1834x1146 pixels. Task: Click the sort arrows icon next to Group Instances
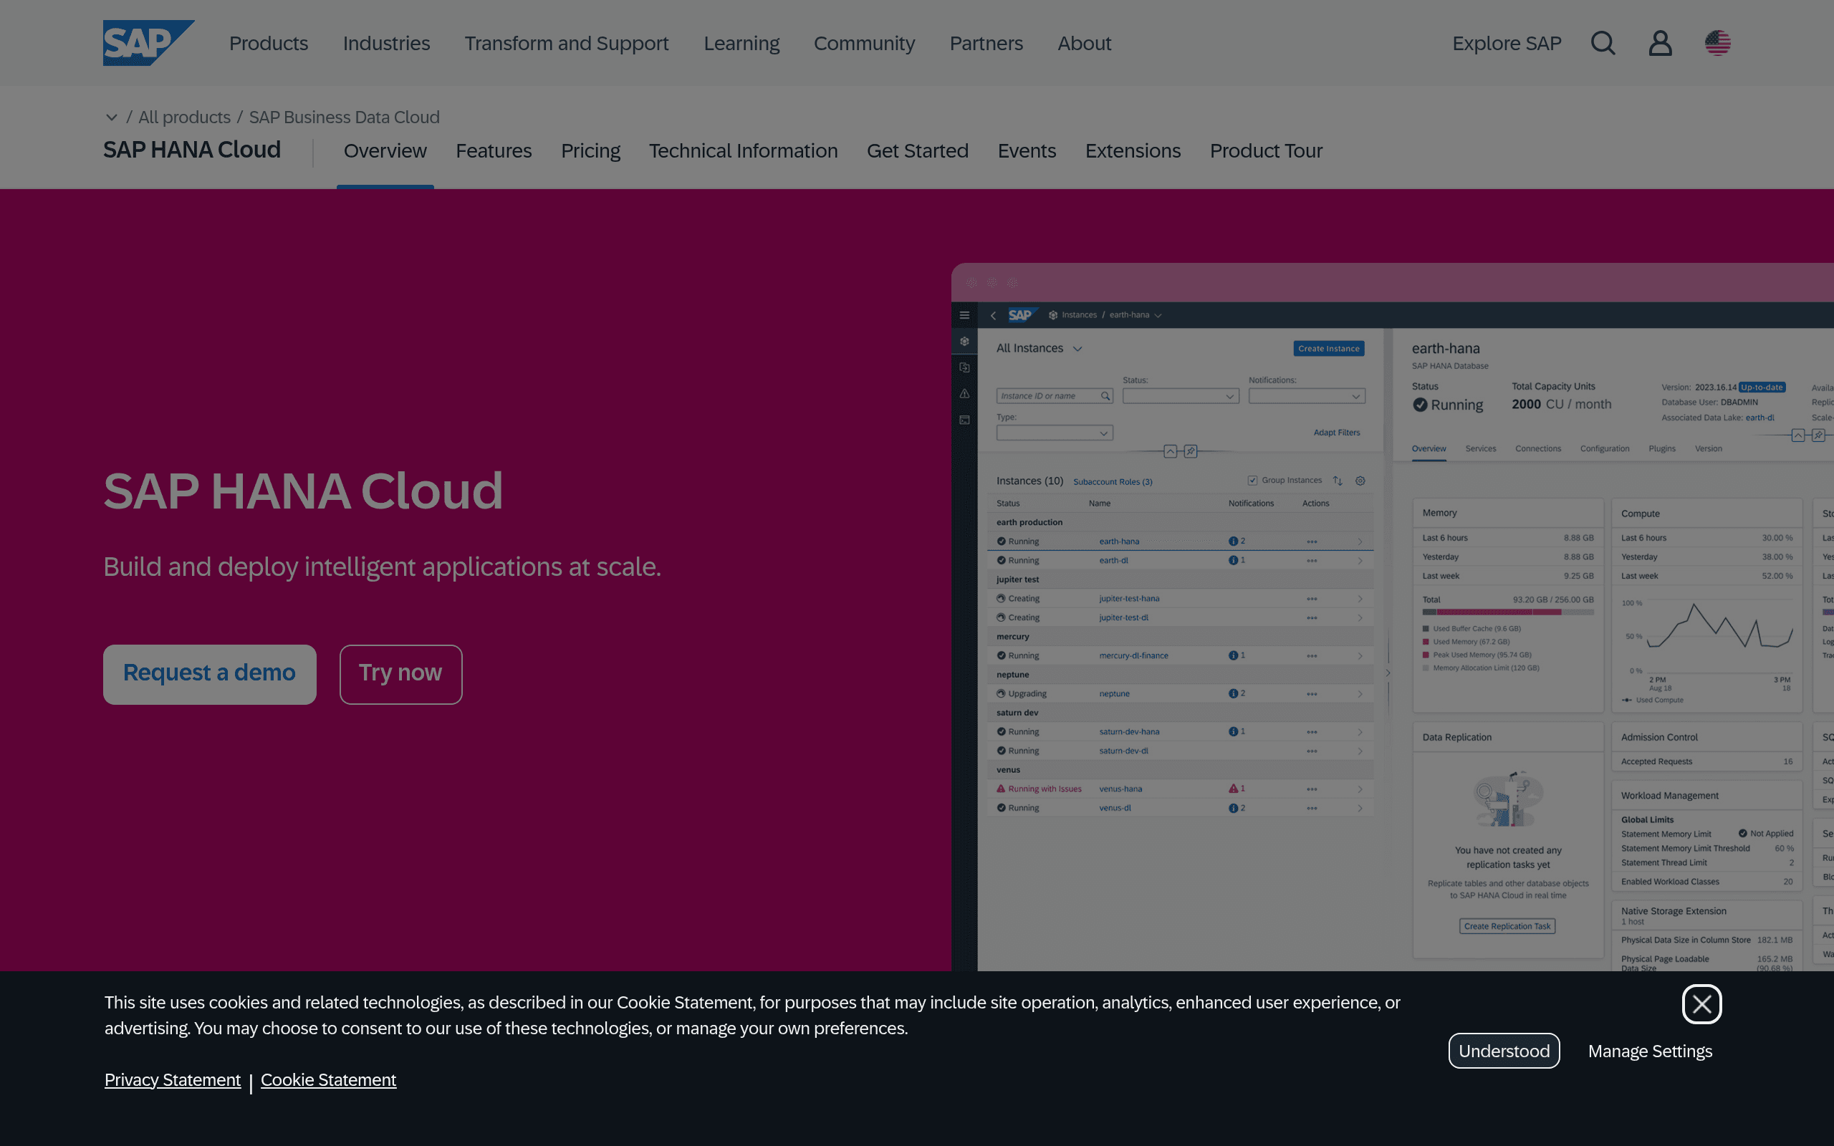1338,481
